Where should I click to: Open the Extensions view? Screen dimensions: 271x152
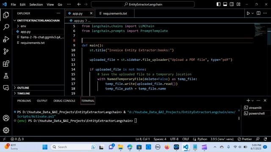point(6,64)
